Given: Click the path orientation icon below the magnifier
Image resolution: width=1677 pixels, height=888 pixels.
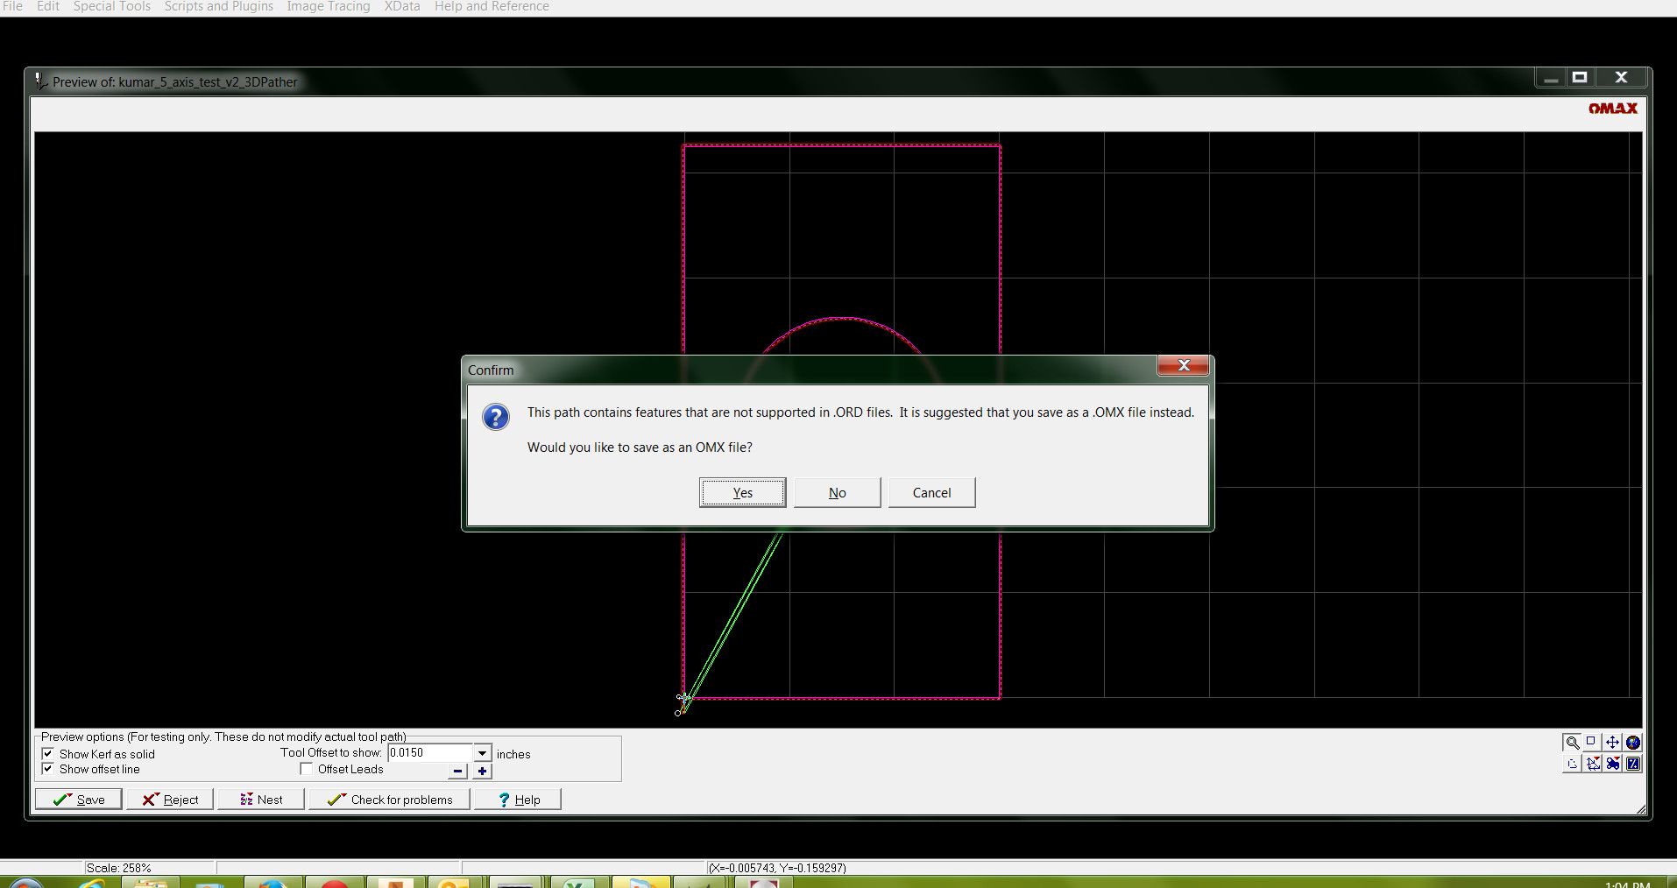Looking at the screenshot, I should click(1571, 764).
